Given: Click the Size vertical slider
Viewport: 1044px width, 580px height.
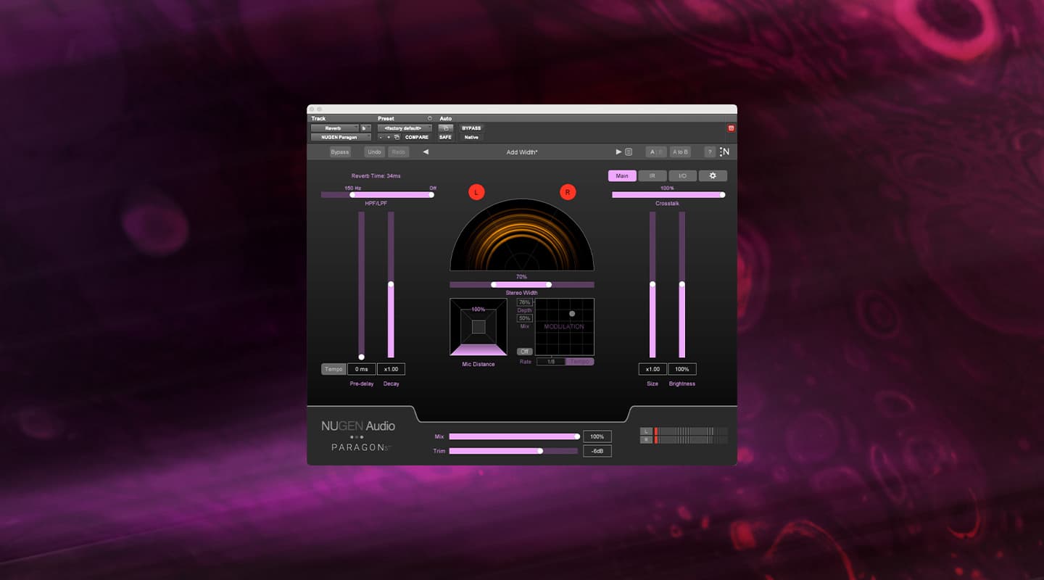Looking at the screenshot, I should [652, 284].
